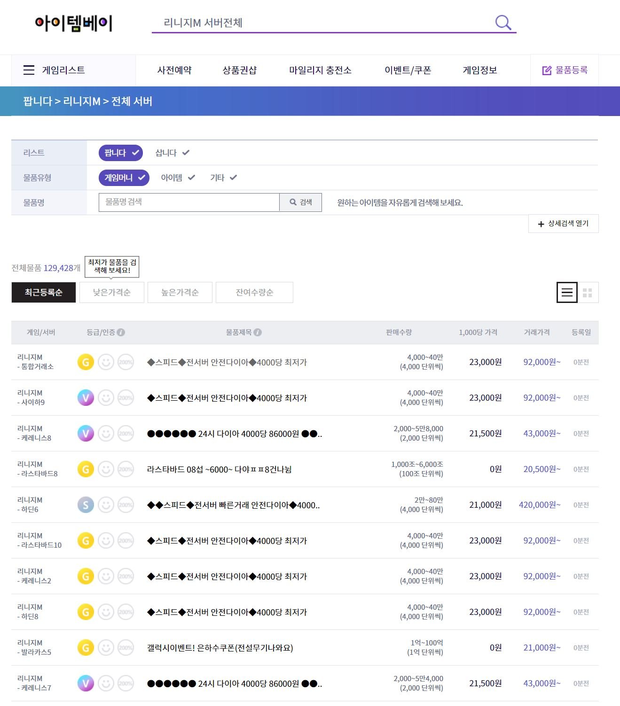
Task: Click the G grade badge for 하딘8
Action: pyautogui.click(x=86, y=612)
